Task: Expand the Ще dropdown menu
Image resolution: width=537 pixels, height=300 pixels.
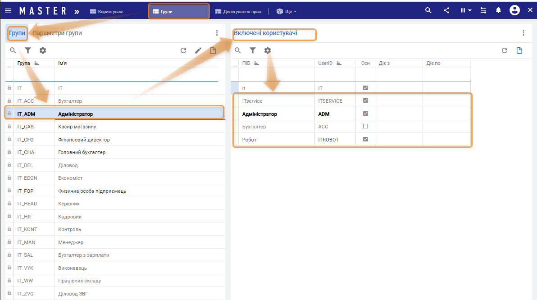Action: click(287, 11)
